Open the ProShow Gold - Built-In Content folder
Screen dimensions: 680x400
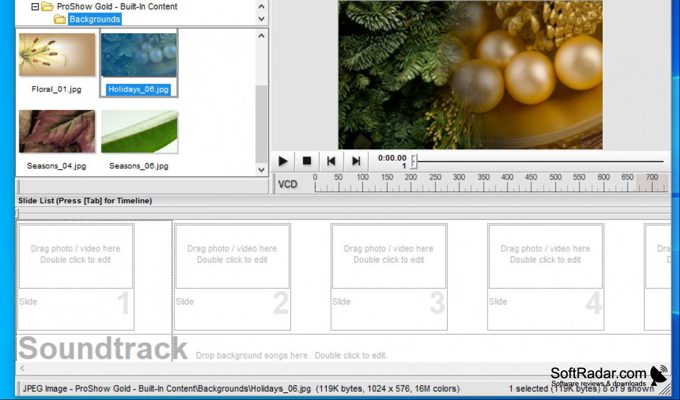117,7
